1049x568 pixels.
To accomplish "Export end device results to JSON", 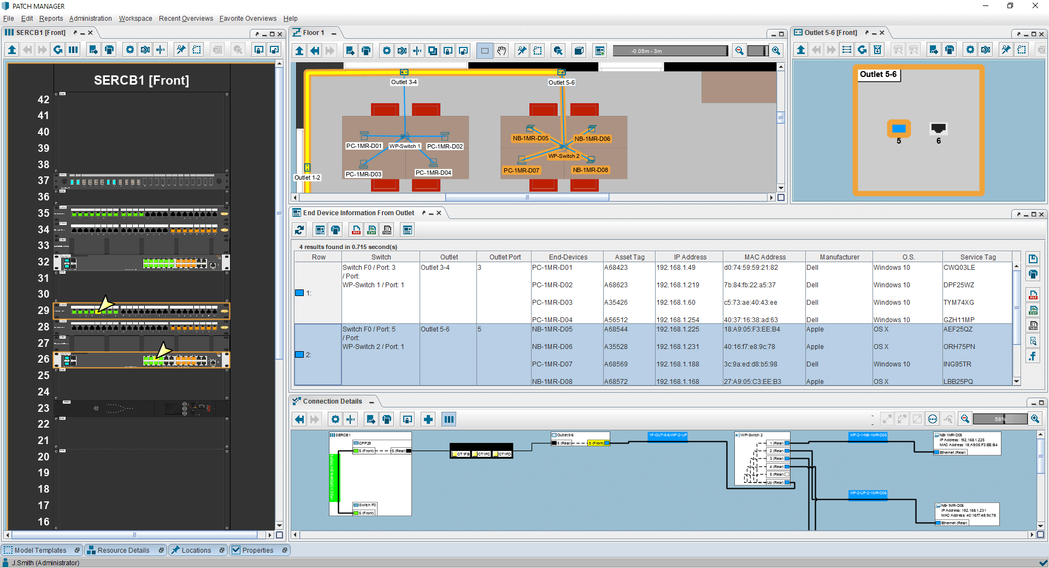I will pos(387,230).
